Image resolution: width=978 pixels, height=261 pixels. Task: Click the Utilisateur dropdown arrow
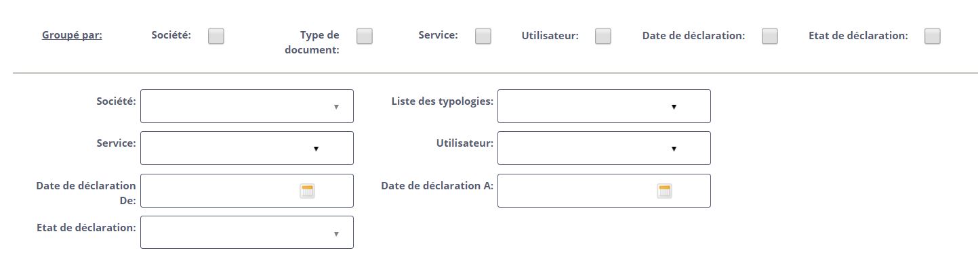(x=674, y=149)
